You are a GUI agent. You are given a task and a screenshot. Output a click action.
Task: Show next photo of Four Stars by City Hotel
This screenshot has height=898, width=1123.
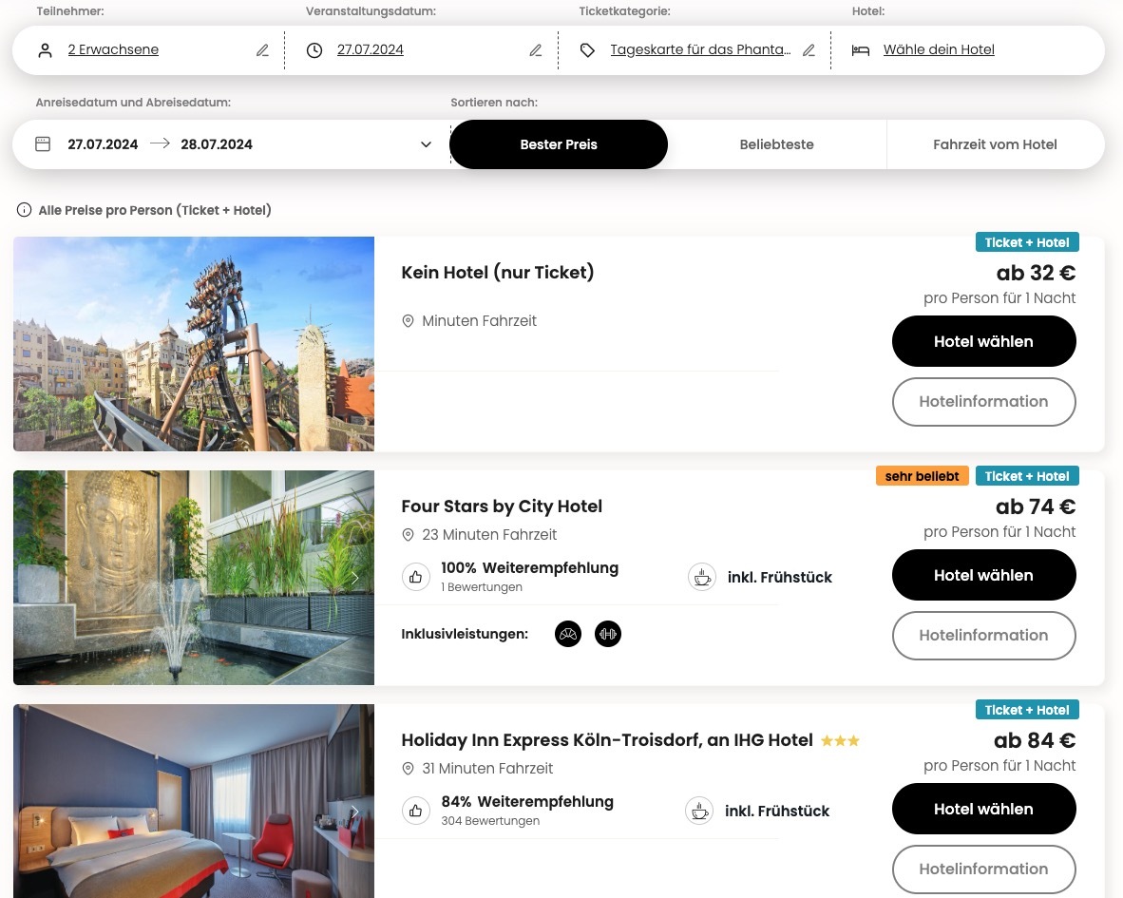(354, 578)
